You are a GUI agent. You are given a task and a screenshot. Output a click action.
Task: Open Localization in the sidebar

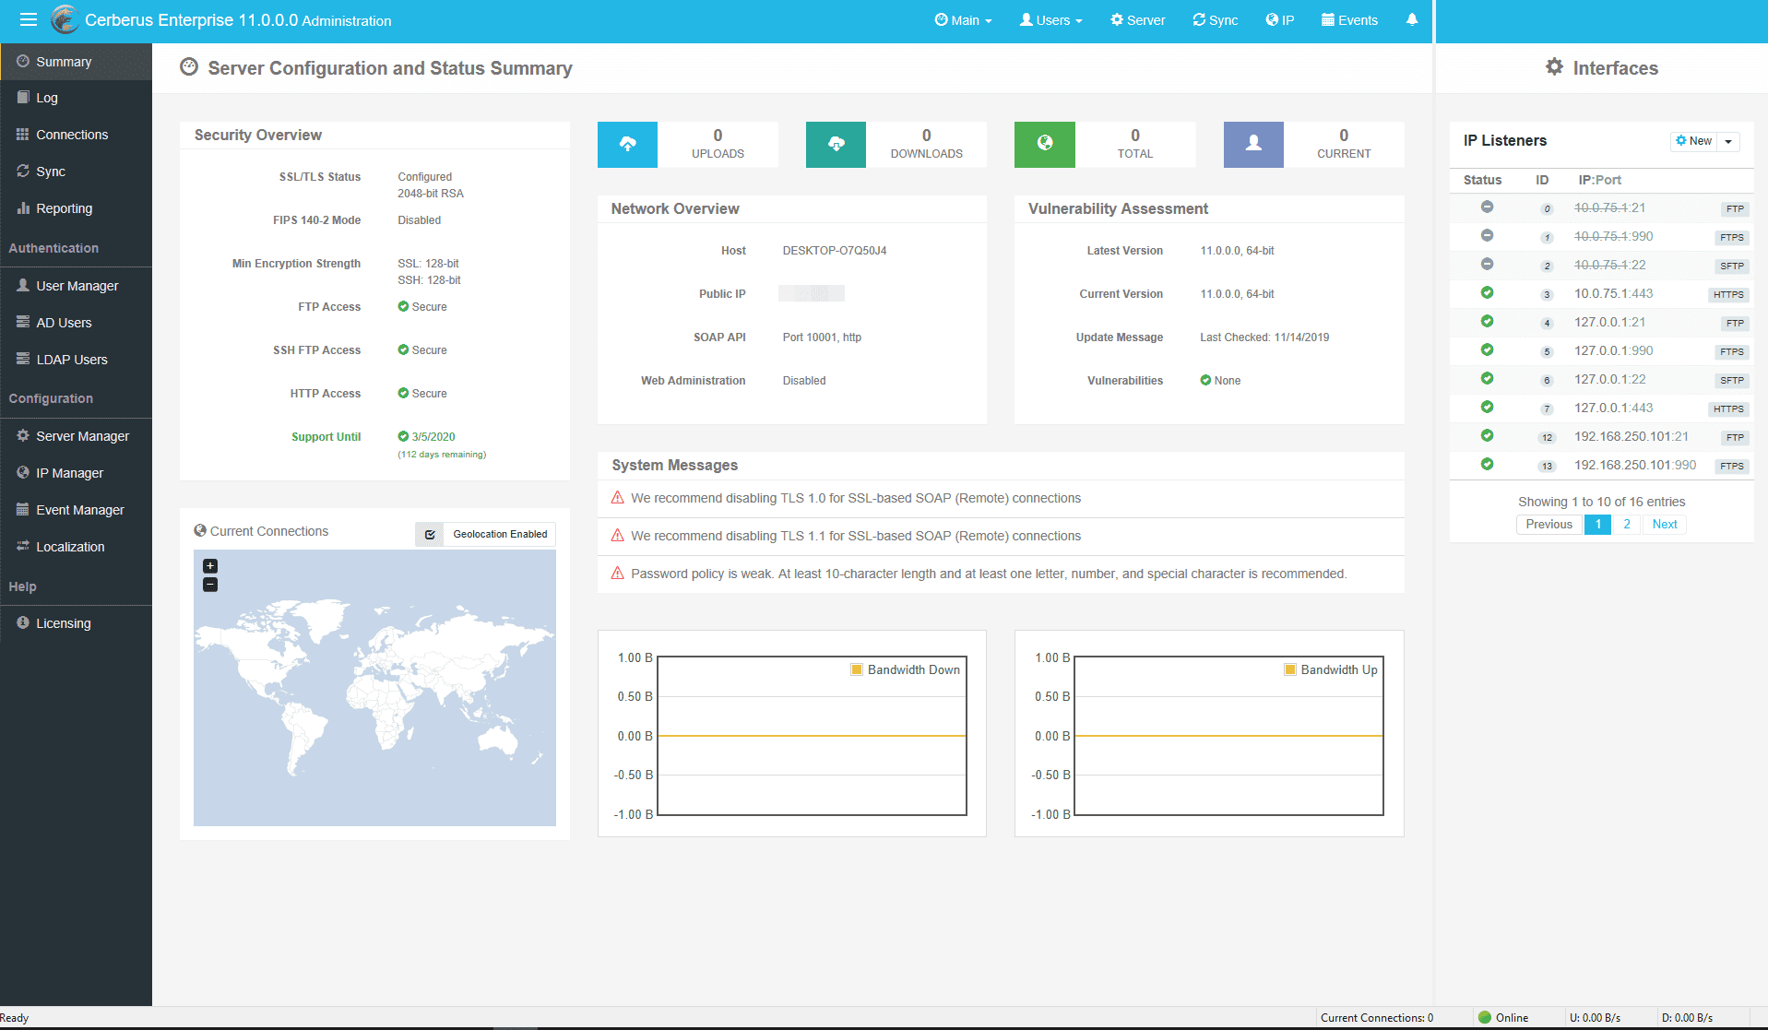click(76, 547)
